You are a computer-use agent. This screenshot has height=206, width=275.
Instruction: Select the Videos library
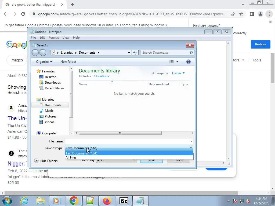pyautogui.click(x=49, y=122)
